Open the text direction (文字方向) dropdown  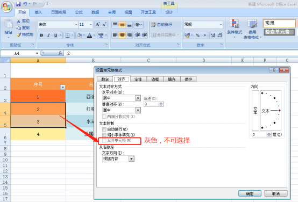pos(131,158)
